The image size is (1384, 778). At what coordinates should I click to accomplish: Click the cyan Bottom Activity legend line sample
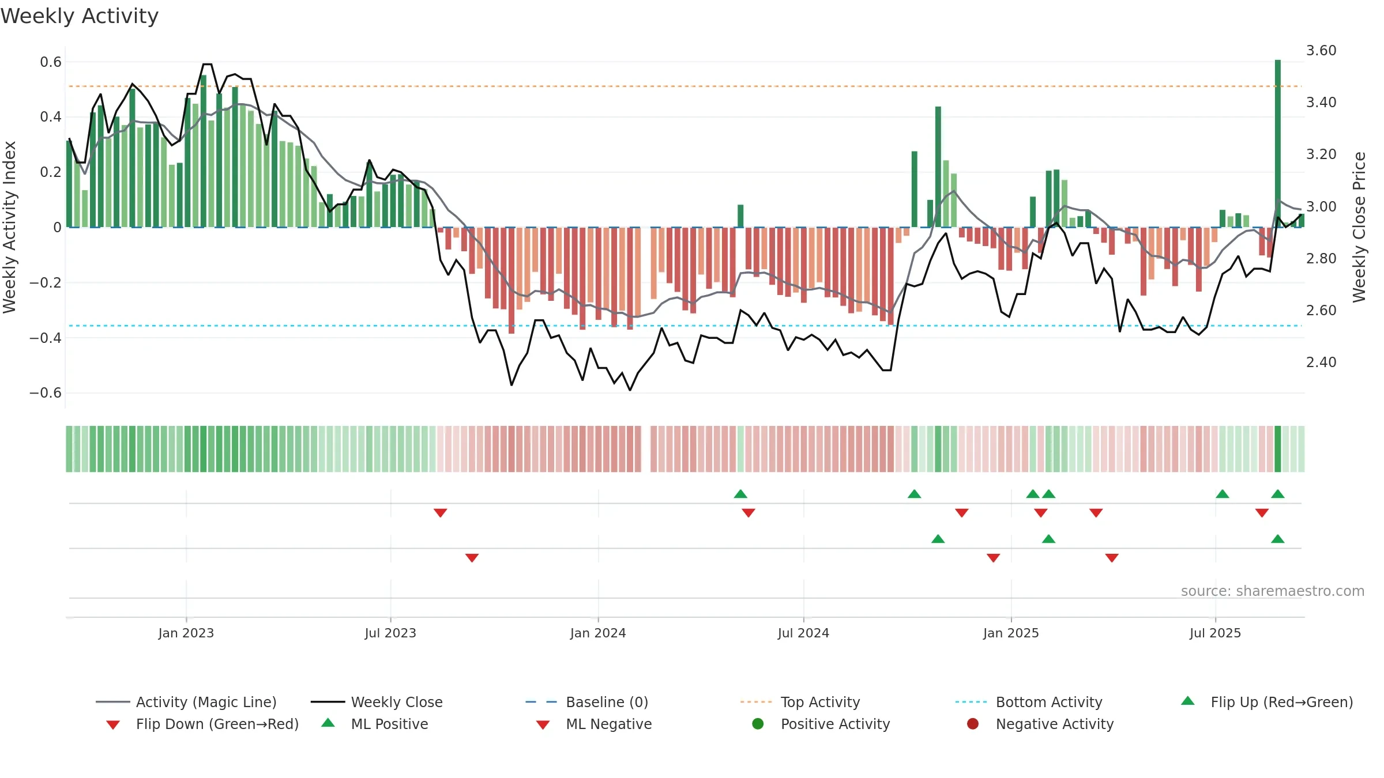coord(971,702)
